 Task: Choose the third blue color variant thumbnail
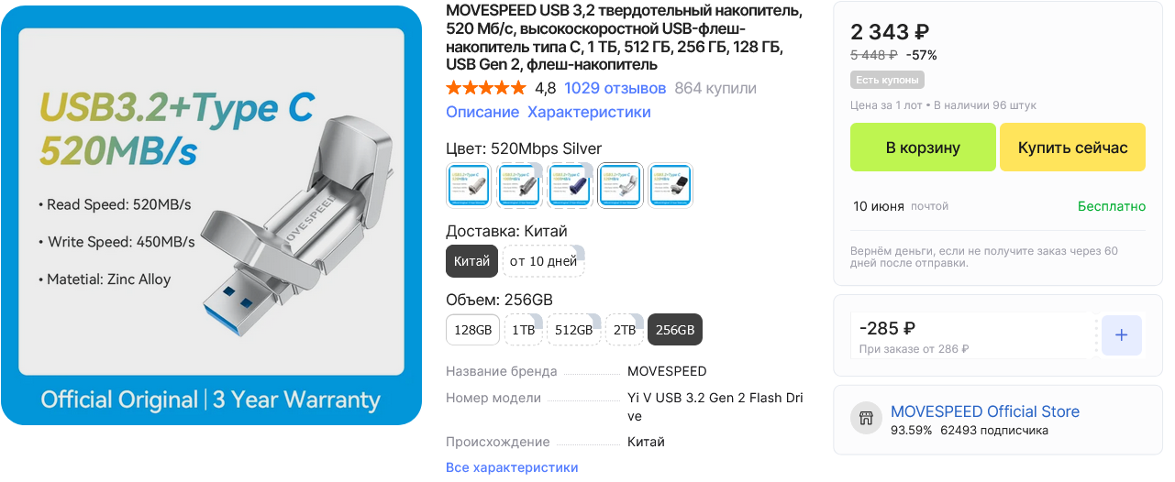click(570, 185)
